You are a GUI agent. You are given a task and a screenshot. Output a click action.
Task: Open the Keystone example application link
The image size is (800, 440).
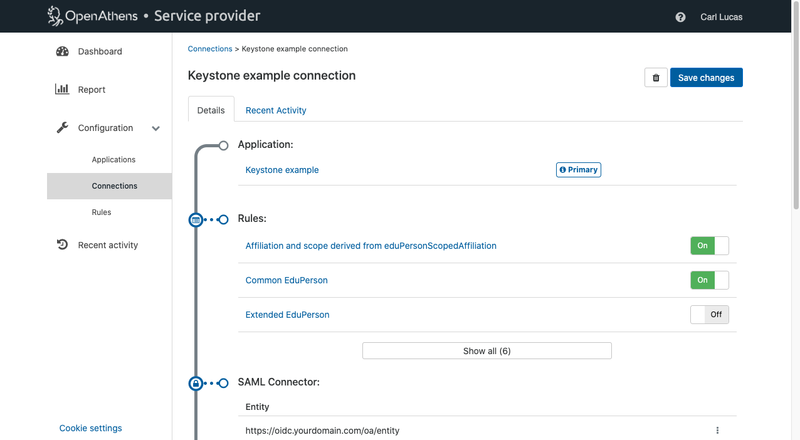(x=282, y=170)
